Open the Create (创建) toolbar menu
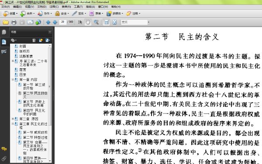Viewport: 262px width, 164px height. (x=10, y=14)
